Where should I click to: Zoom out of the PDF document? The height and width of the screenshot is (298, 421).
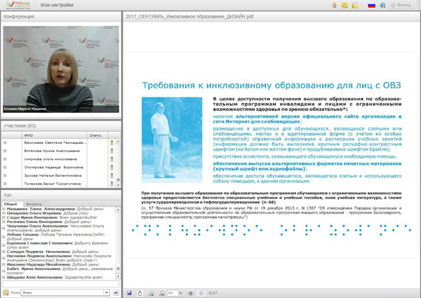161,293
